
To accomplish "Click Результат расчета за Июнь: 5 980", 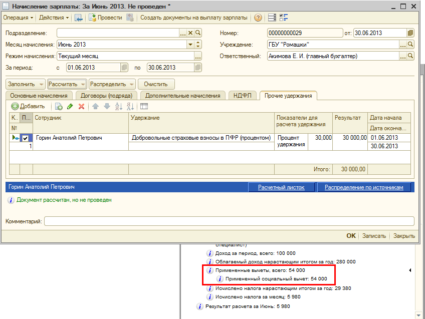I will click(x=248, y=306).
